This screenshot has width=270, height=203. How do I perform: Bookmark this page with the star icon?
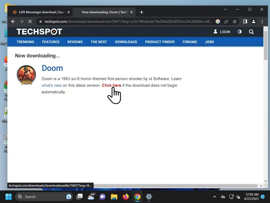(x=234, y=21)
